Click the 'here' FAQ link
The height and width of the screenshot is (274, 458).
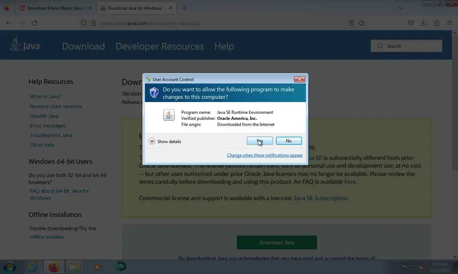pos(350,182)
